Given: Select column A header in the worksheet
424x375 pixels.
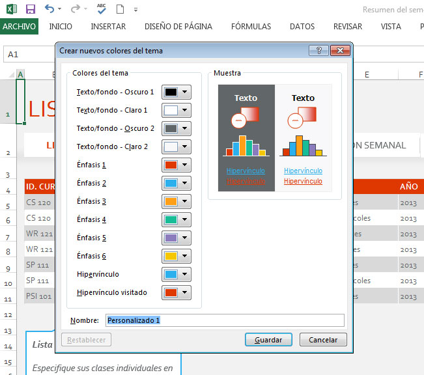Looking at the screenshot, I should [x=21, y=74].
